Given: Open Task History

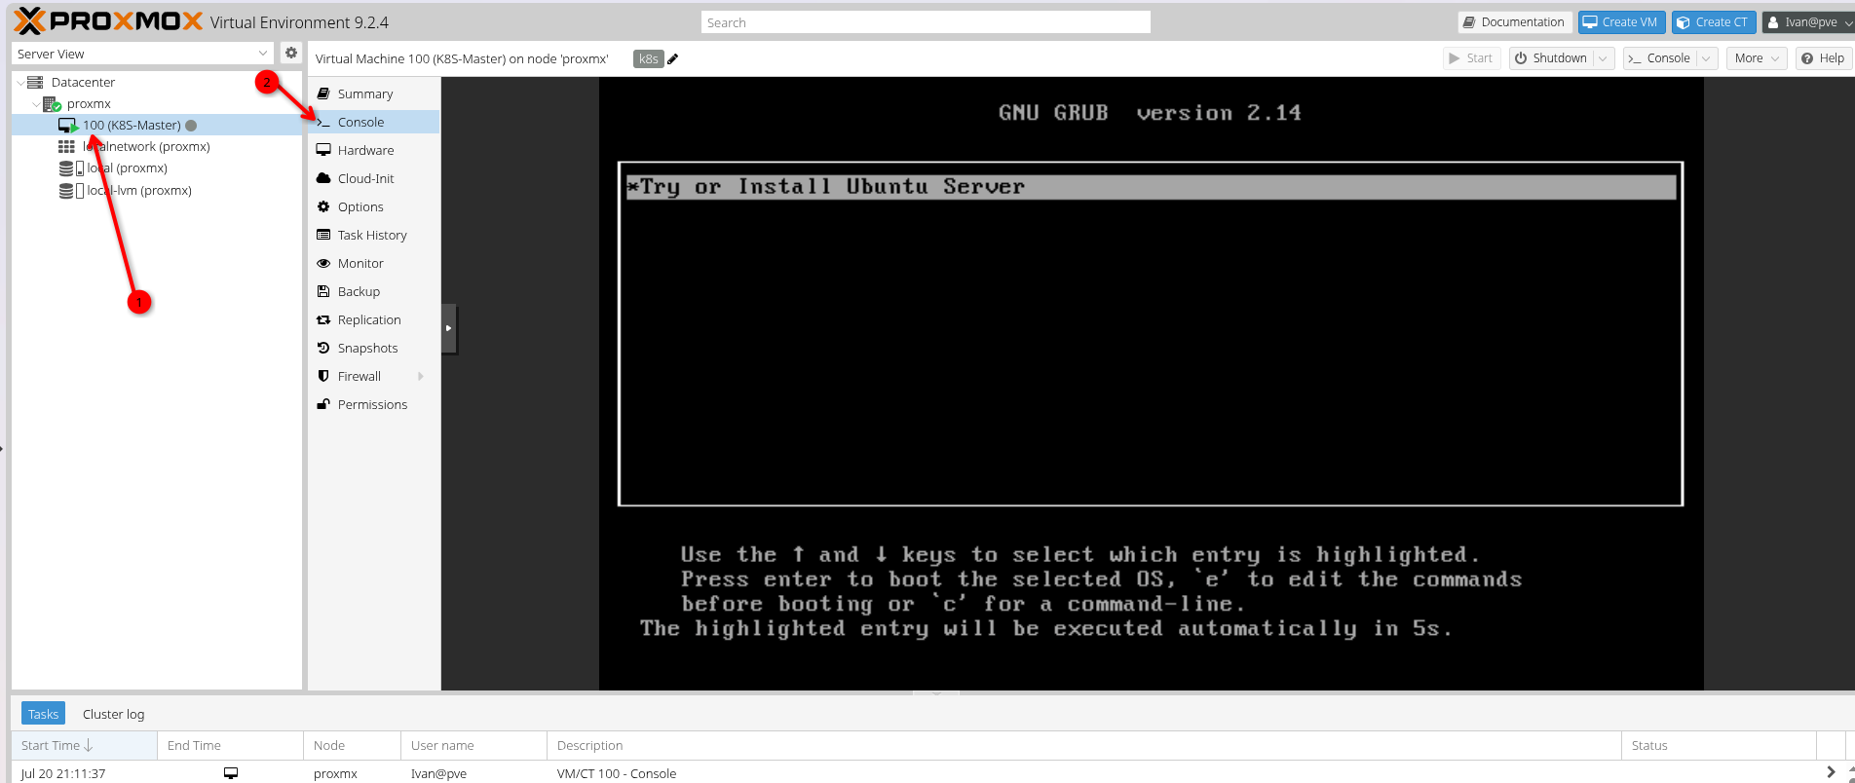Looking at the screenshot, I should (374, 235).
